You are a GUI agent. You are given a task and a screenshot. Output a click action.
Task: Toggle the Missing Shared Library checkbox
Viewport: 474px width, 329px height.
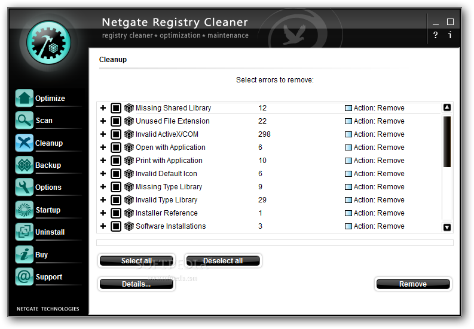[116, 108]
